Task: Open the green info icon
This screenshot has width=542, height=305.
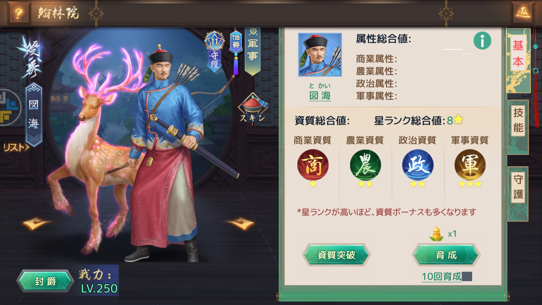Action: pos(482,41)
